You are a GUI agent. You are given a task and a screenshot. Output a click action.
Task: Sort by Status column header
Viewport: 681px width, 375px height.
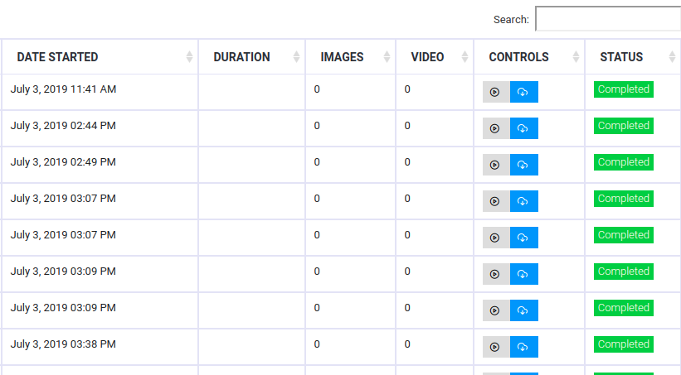point(633,57)
